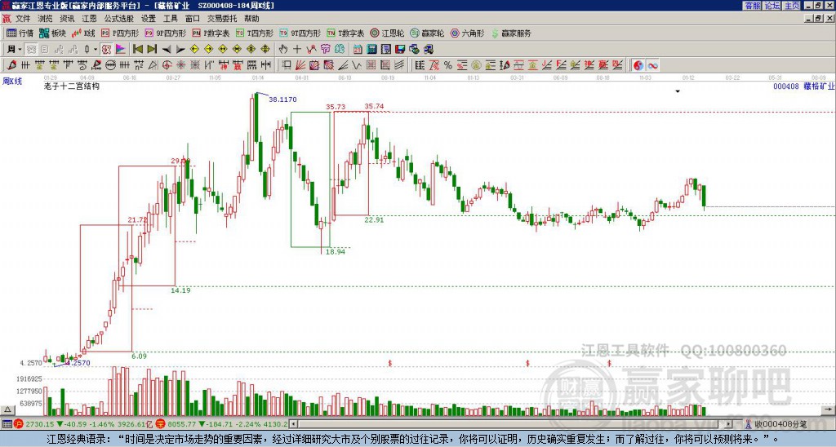
Task: Click the 18.94 low price label
Action: pyautogui.click(x=336, y=251)
